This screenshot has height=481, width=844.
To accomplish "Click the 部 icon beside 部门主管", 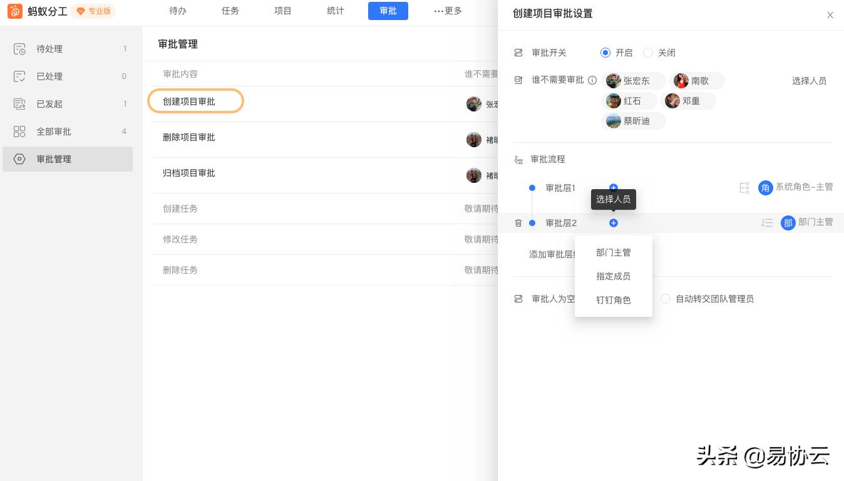I will click(788, 223).
